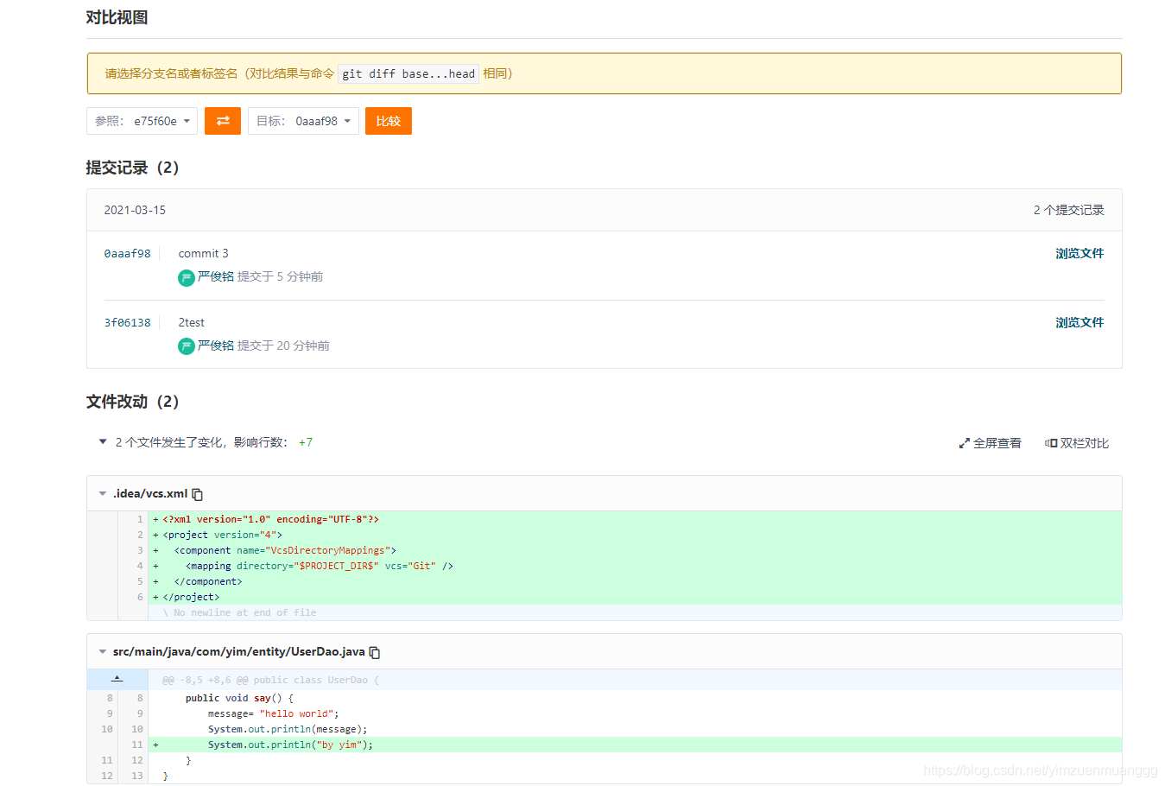
Task: Open commit hash 3f06138
Action: pos(127,323)
